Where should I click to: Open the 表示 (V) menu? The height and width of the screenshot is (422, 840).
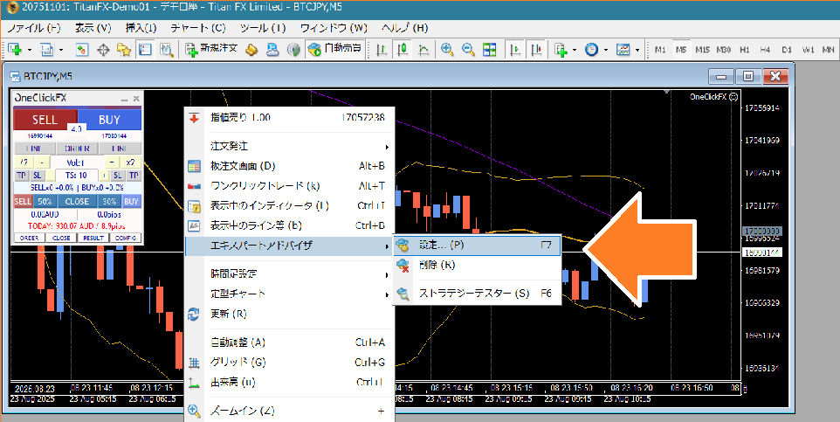pyautogui.click(x=93, y=28)
